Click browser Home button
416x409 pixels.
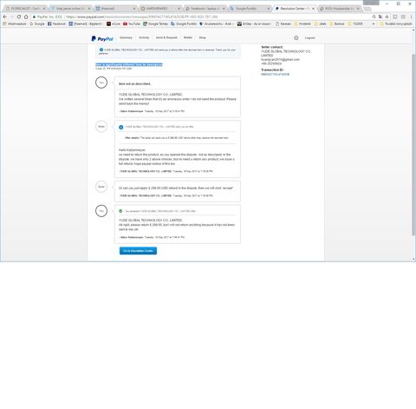pyautogui.click(x=26, y=16)
